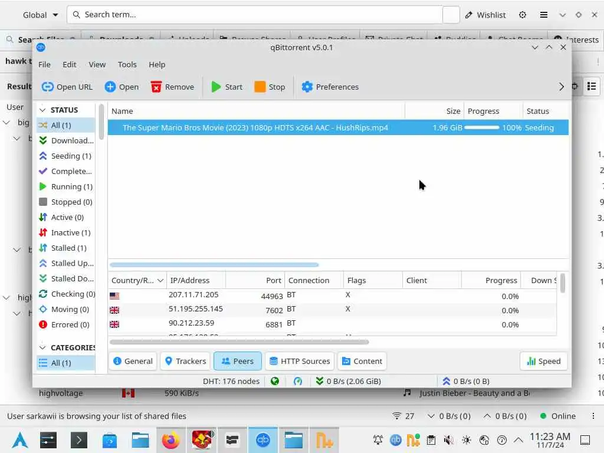The width and height of the screenshot is (604, 453).
Task: Show the Speed graph
Action: 543,362
